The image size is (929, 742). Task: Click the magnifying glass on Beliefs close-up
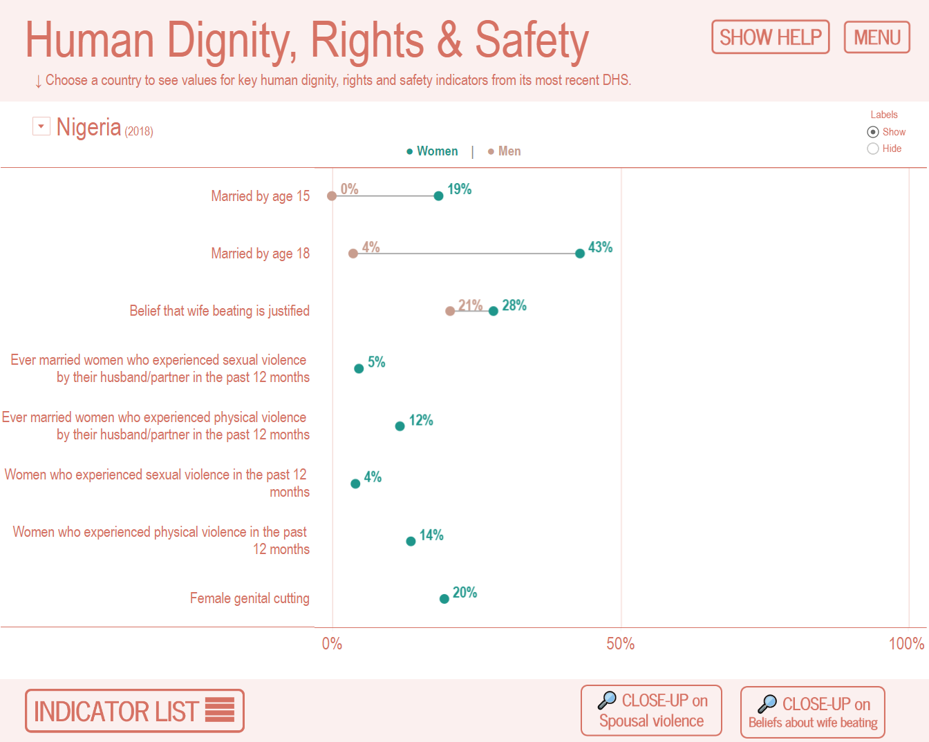[x=769, y=701]
